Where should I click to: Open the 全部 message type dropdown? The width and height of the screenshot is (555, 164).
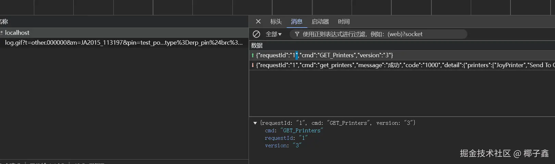274,34
